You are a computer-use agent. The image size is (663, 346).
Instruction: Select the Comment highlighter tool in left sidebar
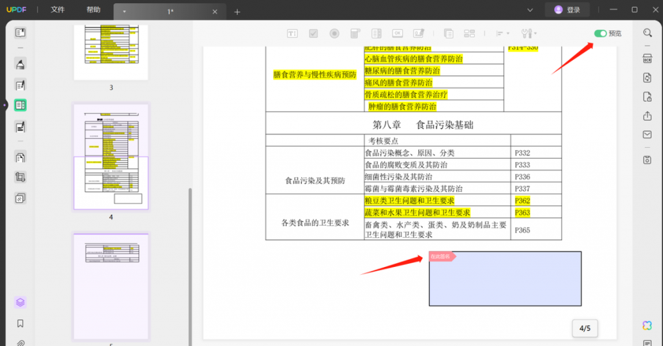[20, 64]
